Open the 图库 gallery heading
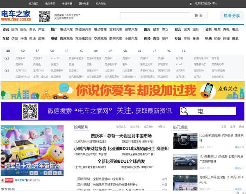Viewport: 246px width, 194px height. pos(147,30)
